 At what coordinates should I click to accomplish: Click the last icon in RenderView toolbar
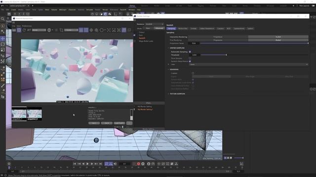pyautogui.click(x=129, y=30)
